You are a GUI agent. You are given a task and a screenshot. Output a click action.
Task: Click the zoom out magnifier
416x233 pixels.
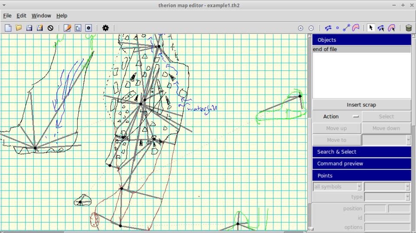311,28
